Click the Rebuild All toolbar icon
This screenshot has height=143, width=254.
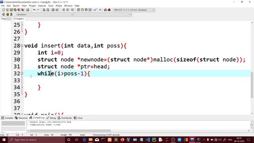pos(90,10)
